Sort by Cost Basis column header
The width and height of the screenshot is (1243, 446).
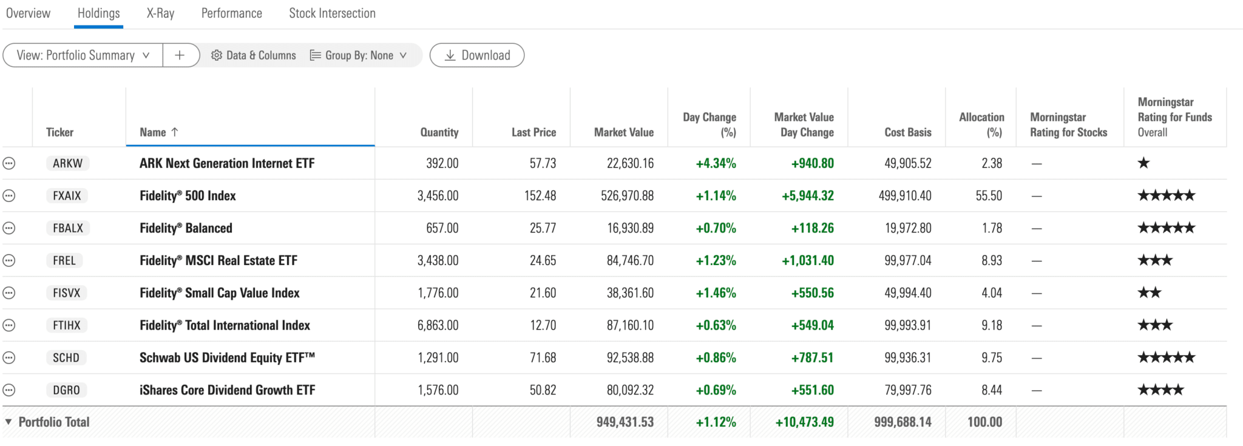pyautogui.click(x=908, y=132)
